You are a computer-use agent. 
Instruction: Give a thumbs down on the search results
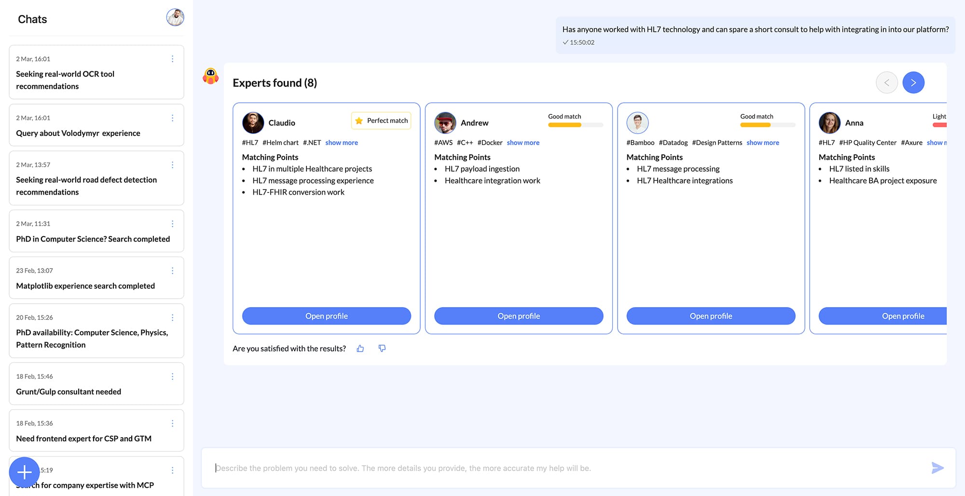click(382, 348)
